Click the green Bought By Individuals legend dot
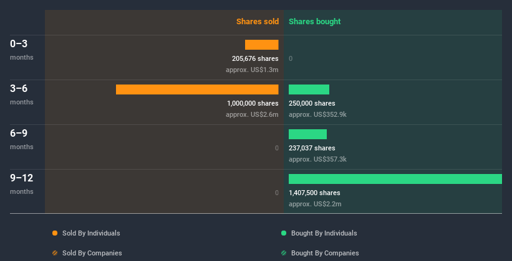The width and height of the screenshot is (512, 261). coord(284,233)
